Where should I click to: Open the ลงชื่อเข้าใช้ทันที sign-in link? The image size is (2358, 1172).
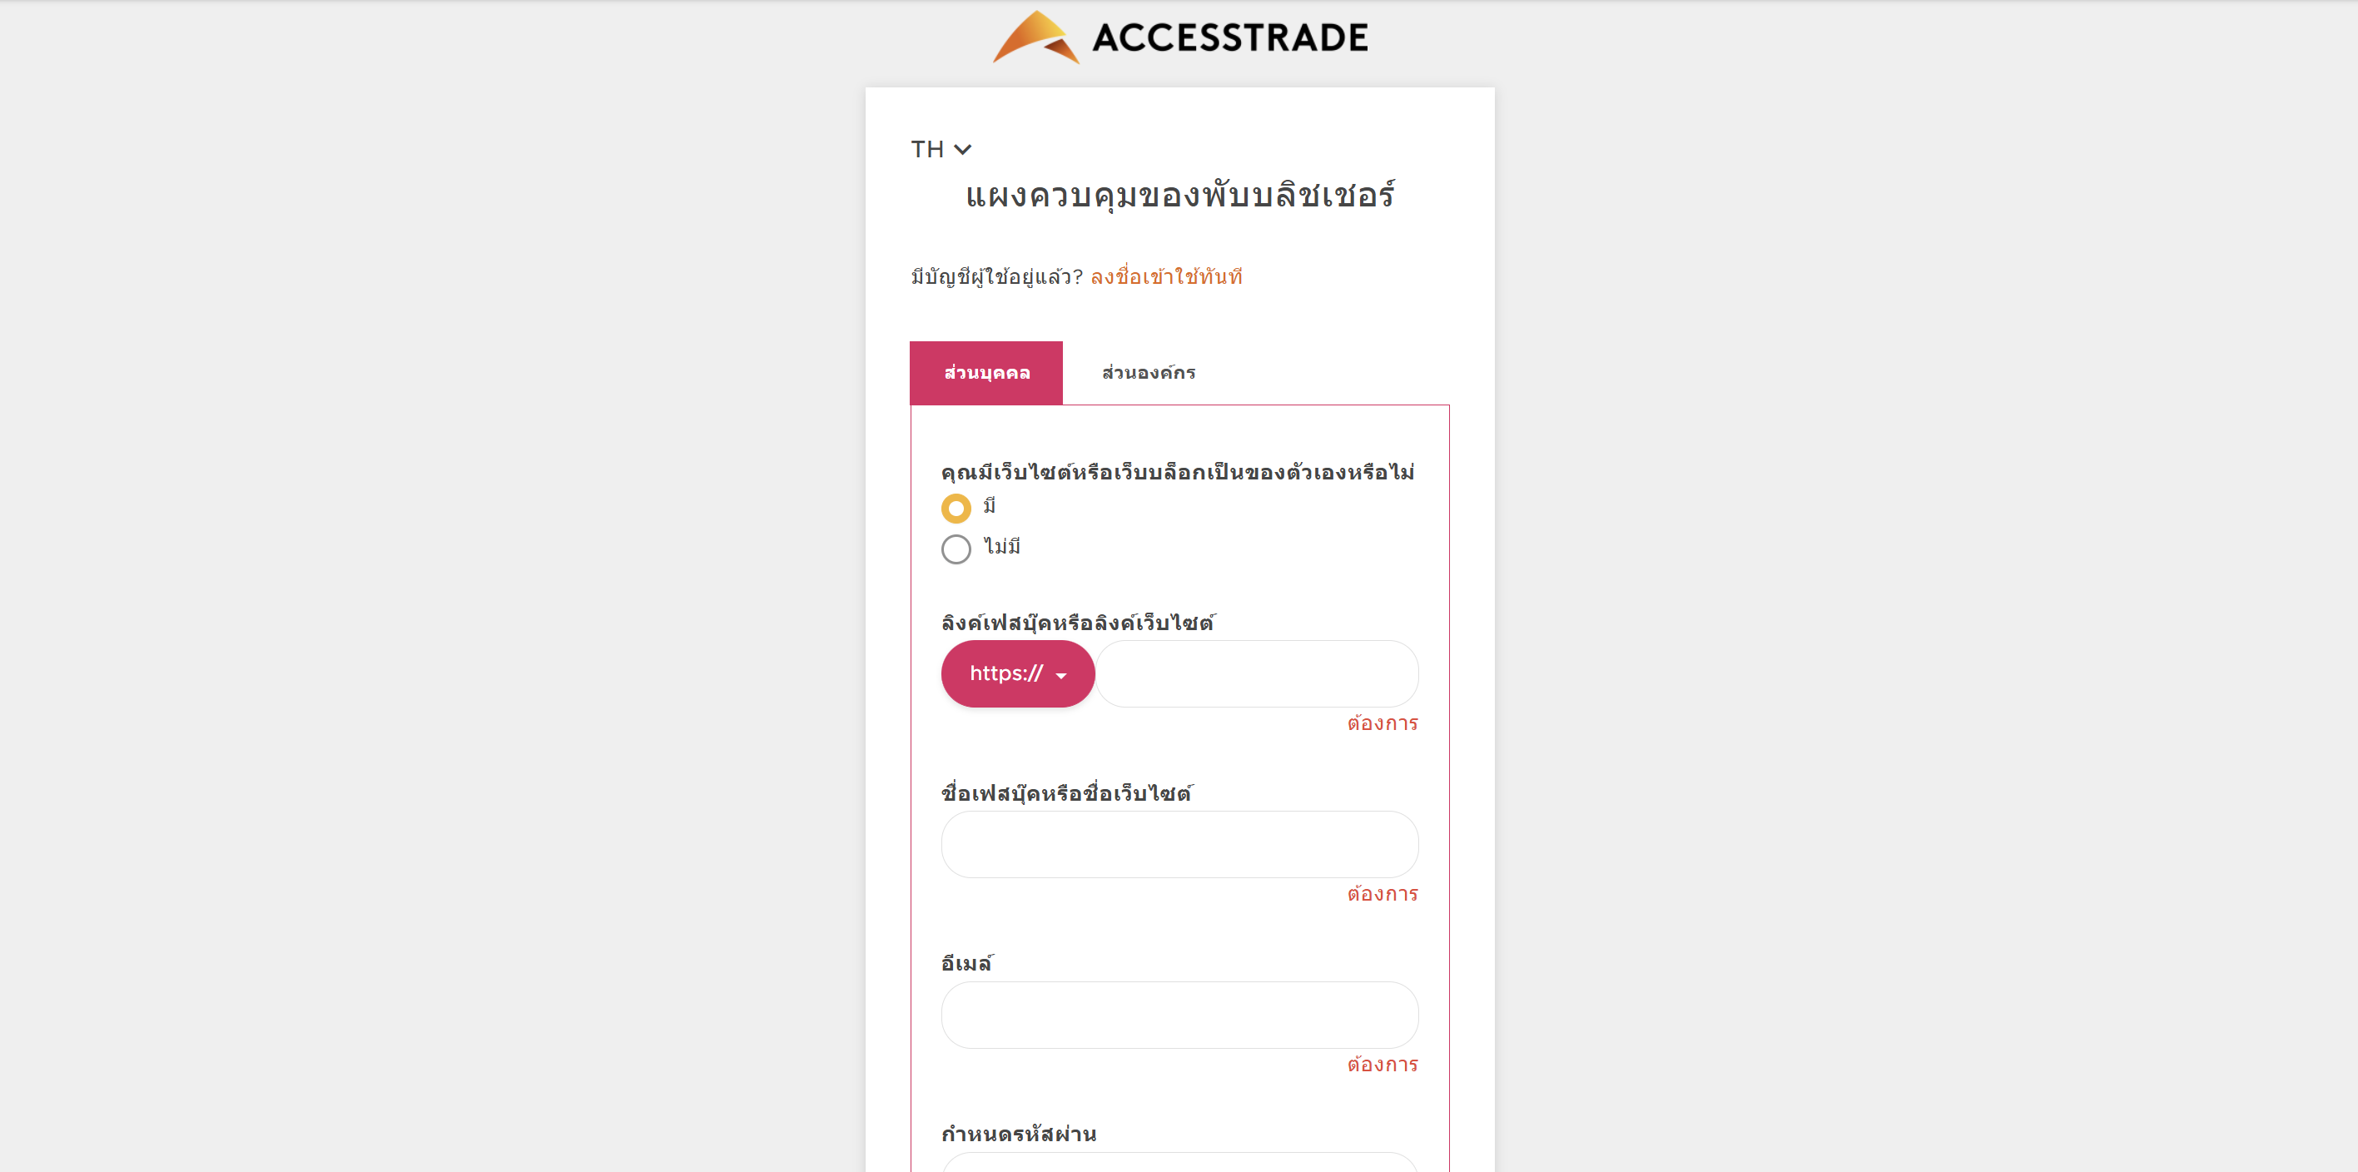pos(1166,276)
